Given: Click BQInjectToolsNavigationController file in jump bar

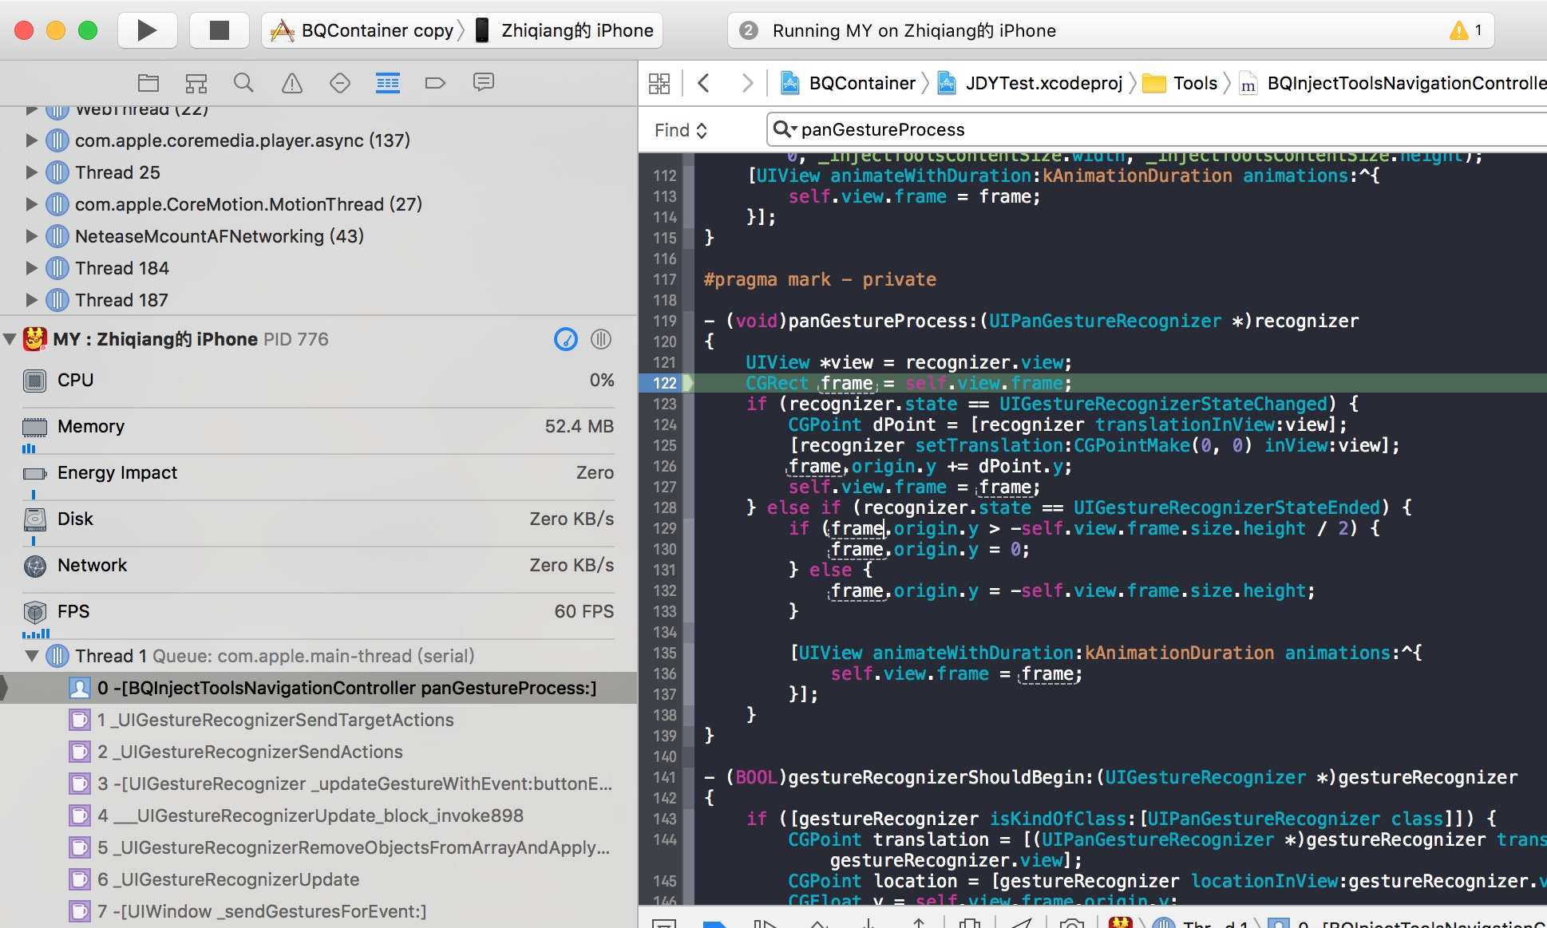Looking at the screenshot, I should pyautogui.click(x=1393, y=83).
